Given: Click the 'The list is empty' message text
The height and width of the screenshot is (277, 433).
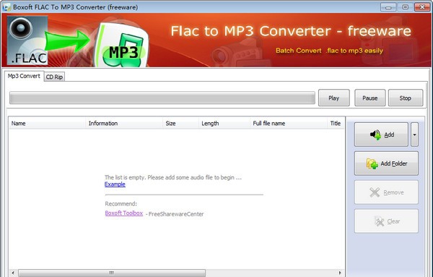Looking at the screenshot, I should tap(173, 177).
